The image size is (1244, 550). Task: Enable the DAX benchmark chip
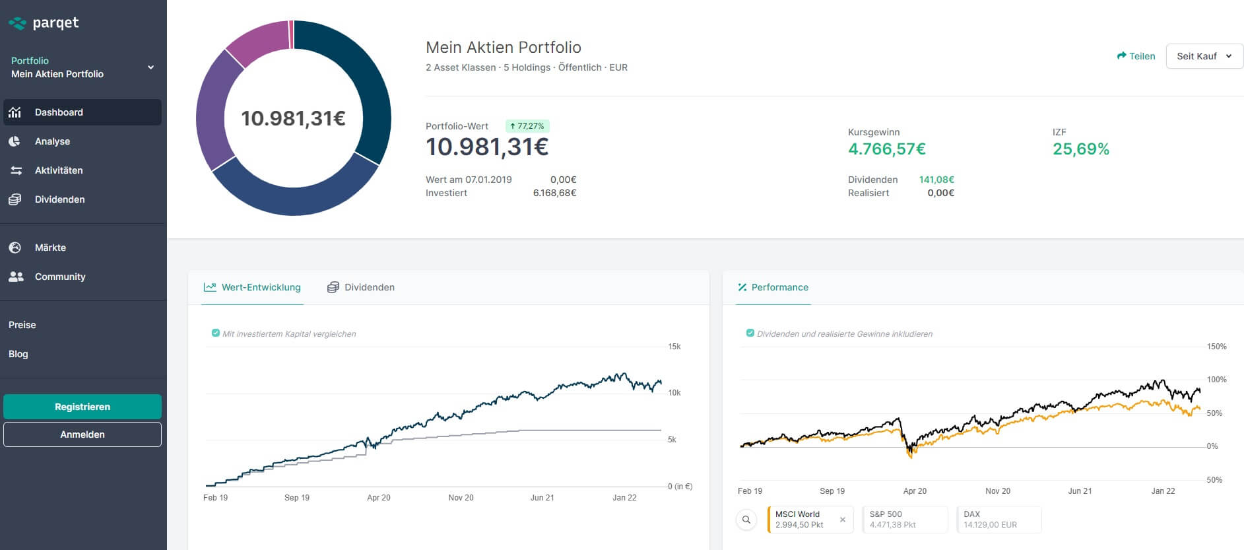click(999, 520)
